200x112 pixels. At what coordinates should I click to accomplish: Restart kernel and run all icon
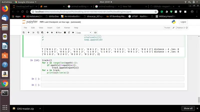(73, 33)
